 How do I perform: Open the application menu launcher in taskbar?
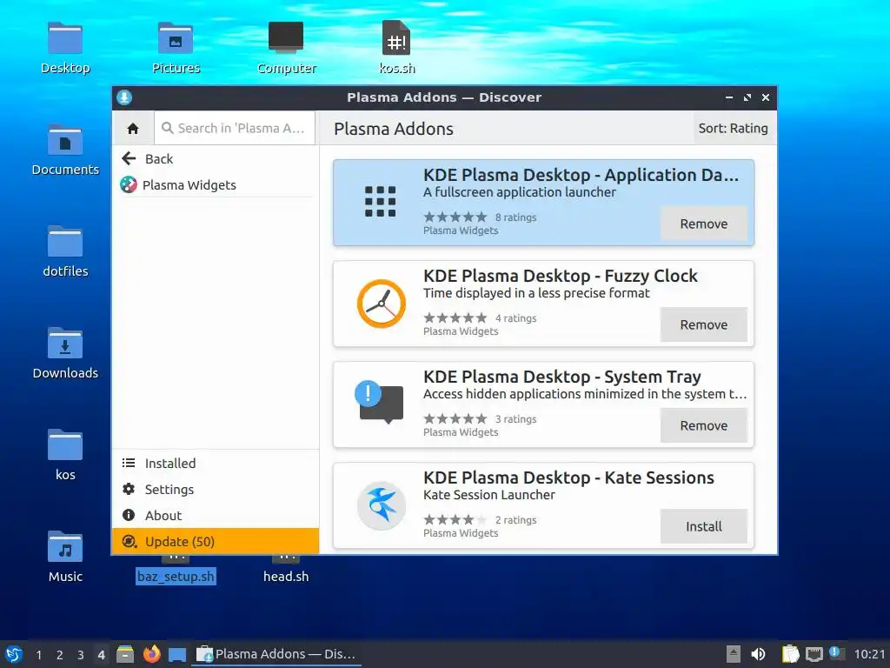click(14, 654)
